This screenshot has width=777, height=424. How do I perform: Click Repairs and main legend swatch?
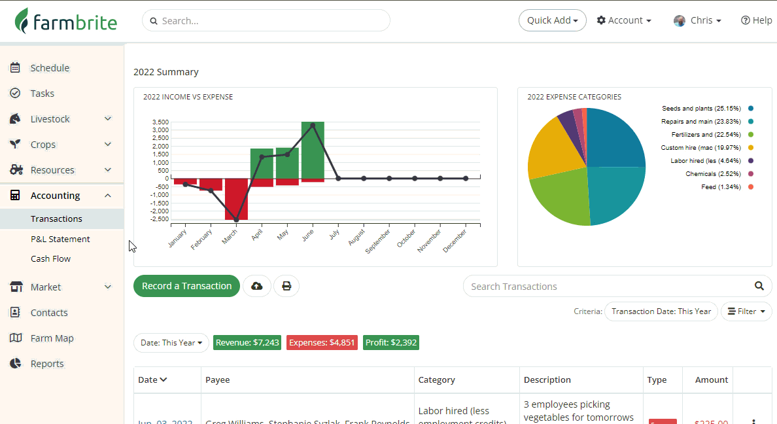click(x=751, y=122)
